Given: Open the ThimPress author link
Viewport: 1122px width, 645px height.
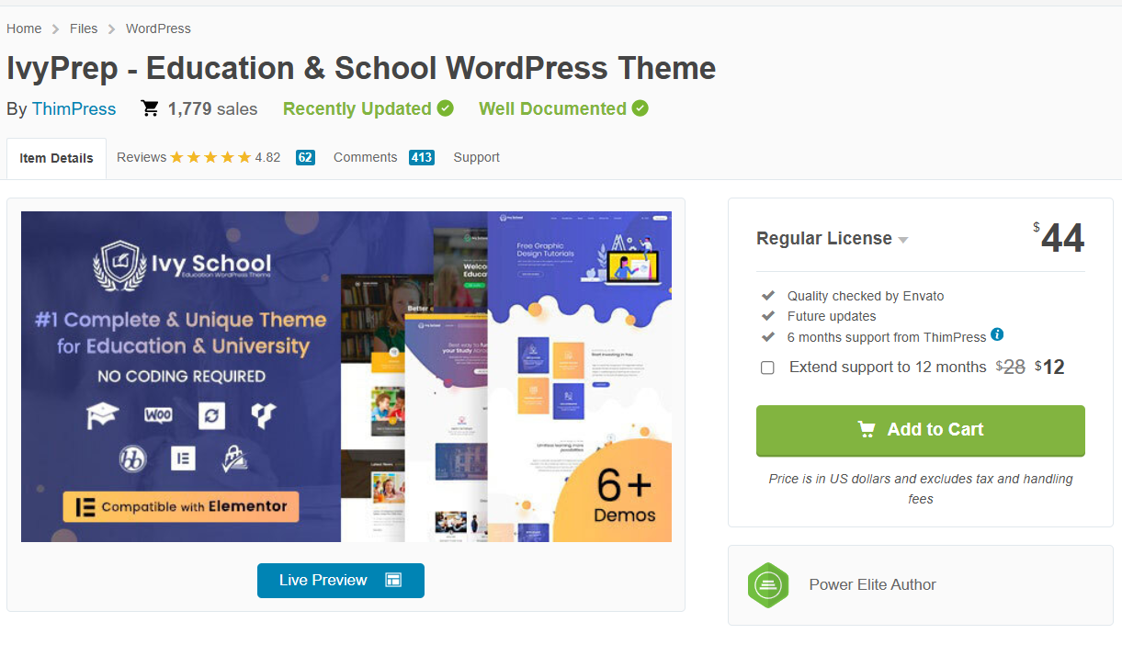Looking at the screenshot, I should coord(74,108).
